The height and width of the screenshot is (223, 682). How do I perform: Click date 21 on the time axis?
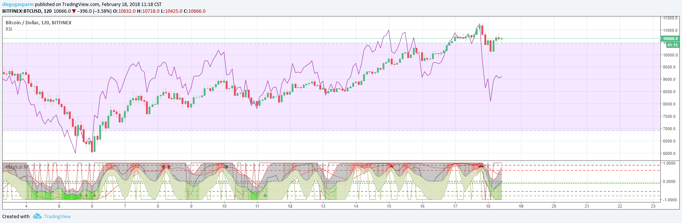pos(587,206)
